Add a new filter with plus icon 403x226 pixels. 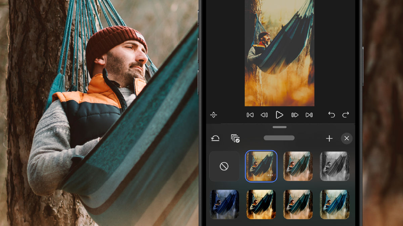(x=329, y=138)
